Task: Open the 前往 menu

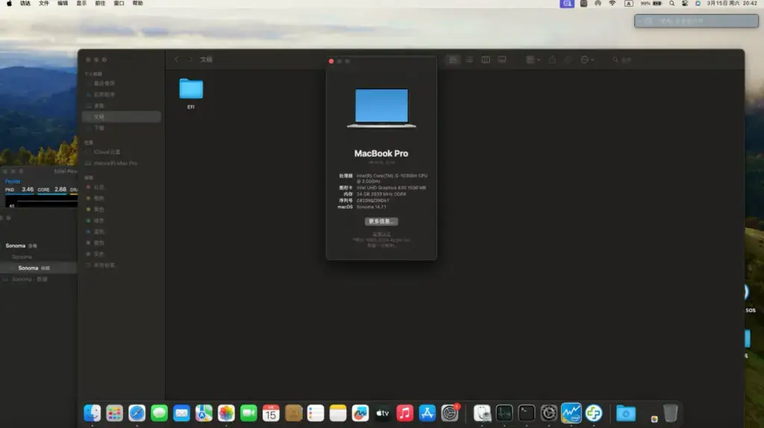Action: pyautogui.click(x=100, y=4)
